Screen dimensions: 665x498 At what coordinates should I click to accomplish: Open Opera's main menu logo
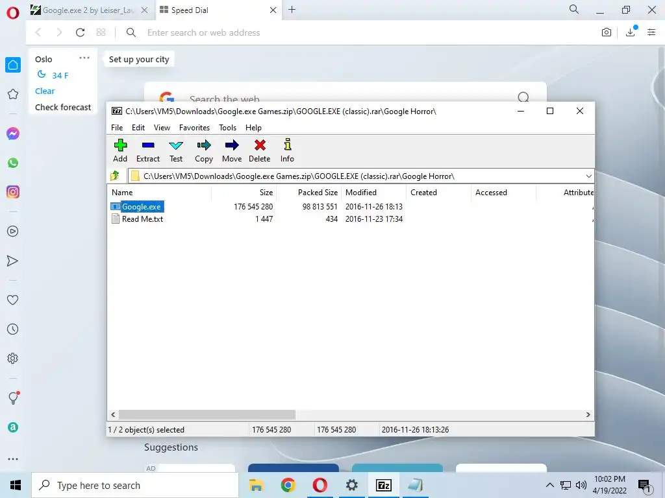[x=13, y=13]
